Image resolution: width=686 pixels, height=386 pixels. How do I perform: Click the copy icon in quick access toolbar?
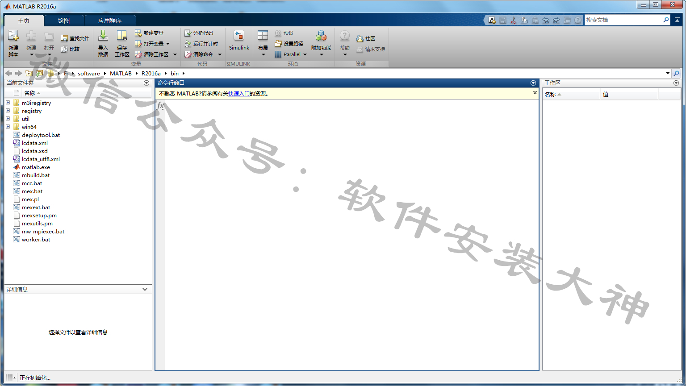pos(524,20)
